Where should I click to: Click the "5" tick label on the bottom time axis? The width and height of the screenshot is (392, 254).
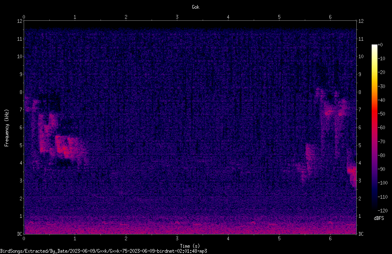tap(279, 239)
